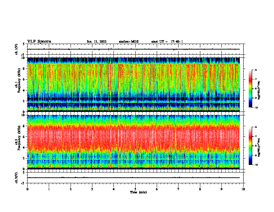Click time axis tick label "10"
The image size is (274, 212).
pyautogui.click(x=243, y=189)
